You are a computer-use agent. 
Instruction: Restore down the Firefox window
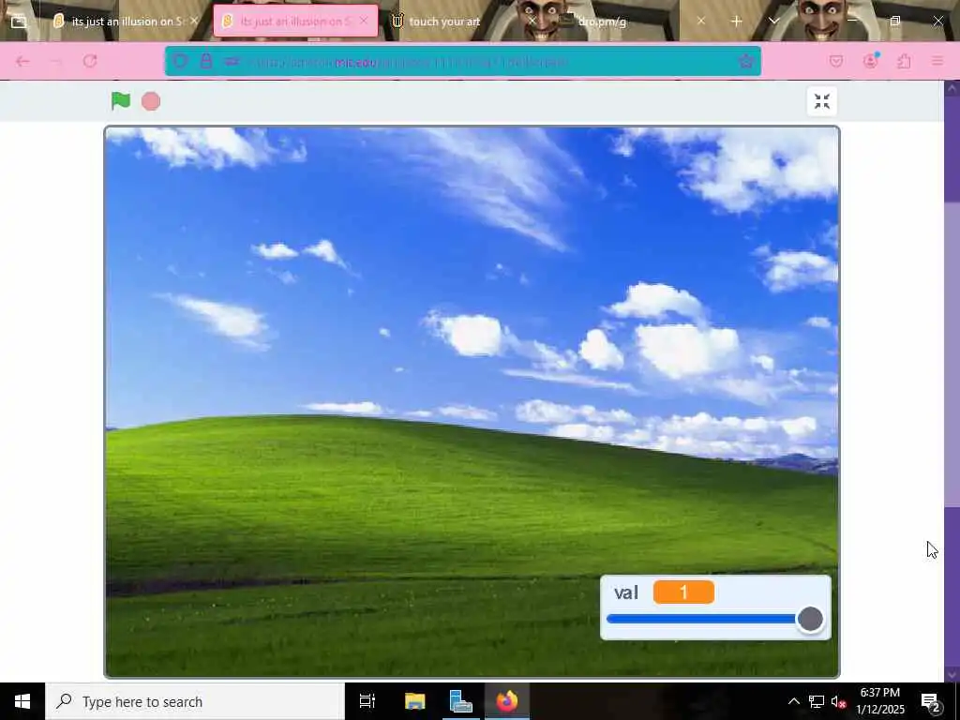[x=895, y=21]
